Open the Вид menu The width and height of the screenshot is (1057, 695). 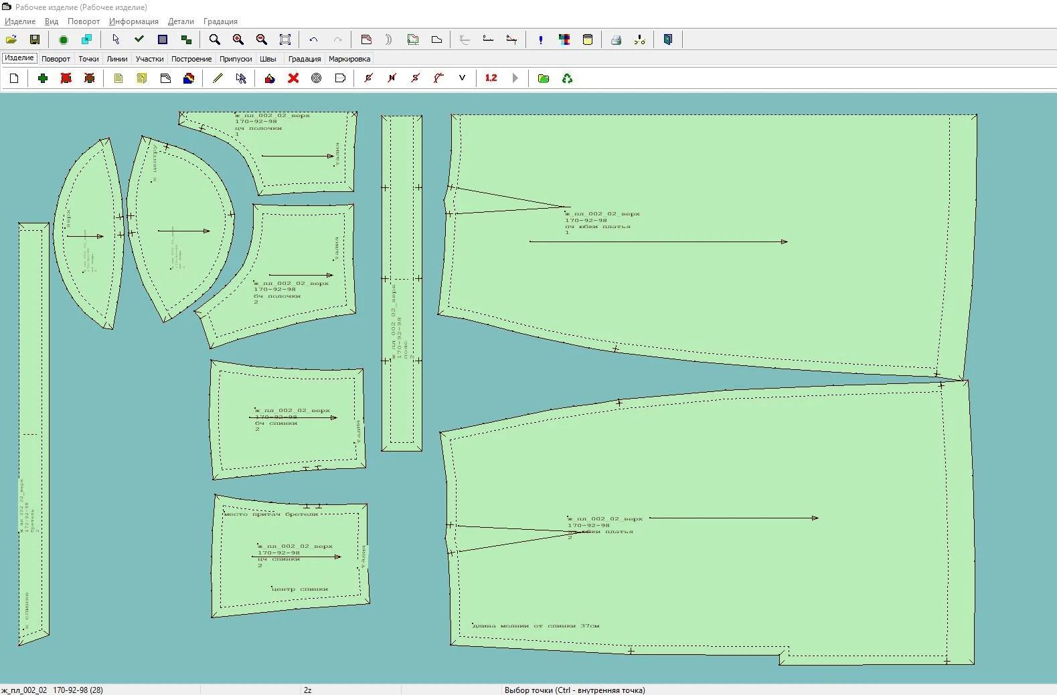(x=52, y=21)
